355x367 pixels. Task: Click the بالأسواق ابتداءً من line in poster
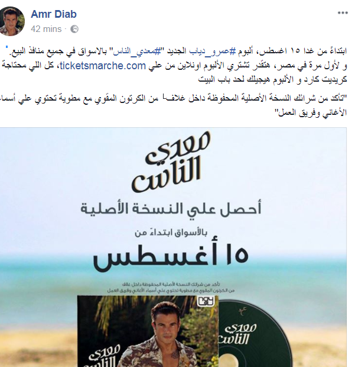171,233
